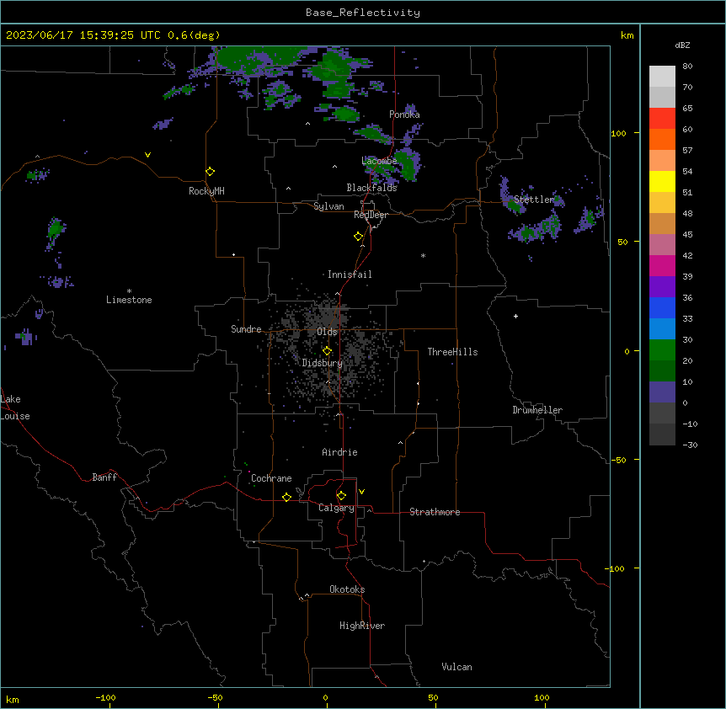726x709 pixels.
Task: Select the indigo 0-10 dBZ legend swatch
Action: coord(662,392)
